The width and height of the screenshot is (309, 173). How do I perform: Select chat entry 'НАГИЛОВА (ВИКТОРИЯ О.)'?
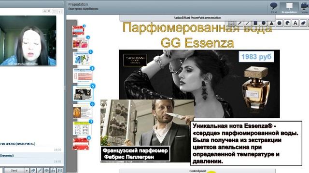[17, 144]
